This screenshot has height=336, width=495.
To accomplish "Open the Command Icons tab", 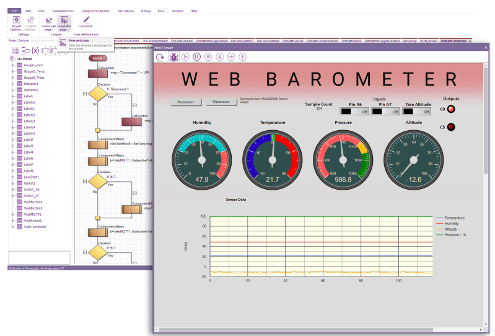I will point(63,11).
